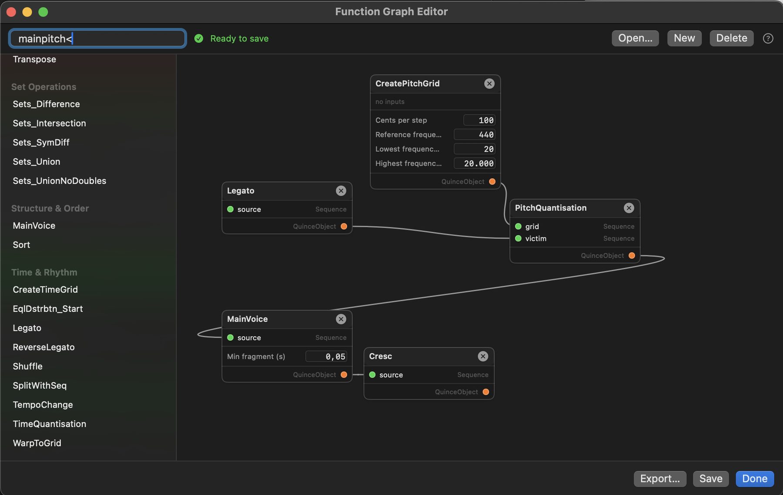Edit the Cents per step value

[479, 120]
